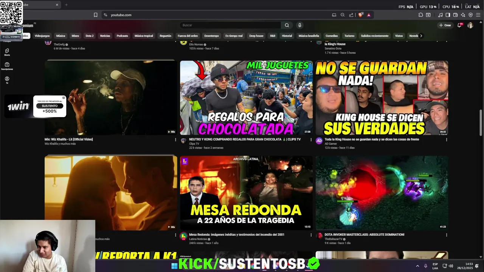The height and width of the screenshot is (272, 484).
Task: Click the Brave Shields lion icon
Action: [361, 15]
